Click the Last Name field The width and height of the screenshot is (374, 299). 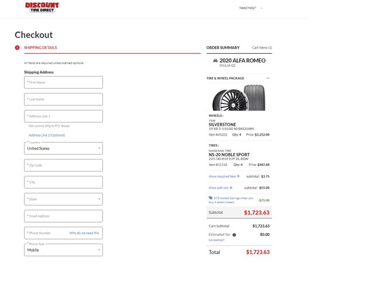tap(64, 99)
